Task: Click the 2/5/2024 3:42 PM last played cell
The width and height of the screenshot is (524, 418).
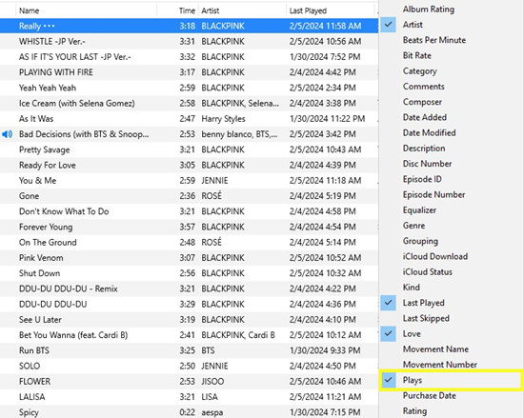Action: pyautogui.click(x=322, y=134)
